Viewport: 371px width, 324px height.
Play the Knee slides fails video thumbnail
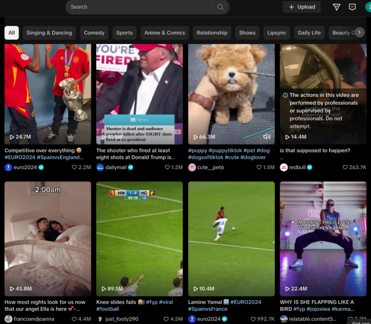[139, 238]
